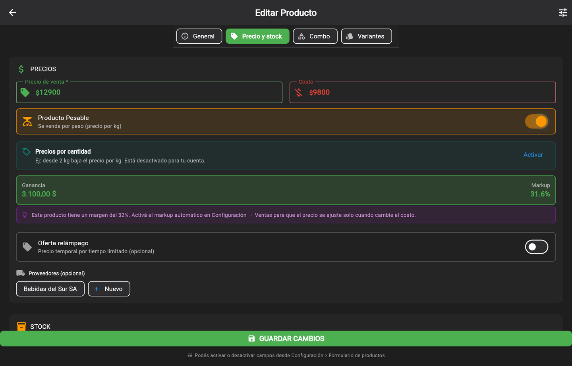Select the Bebidas del Sur SA supplier chip
The image size is (572, 366).
point(50,289)
